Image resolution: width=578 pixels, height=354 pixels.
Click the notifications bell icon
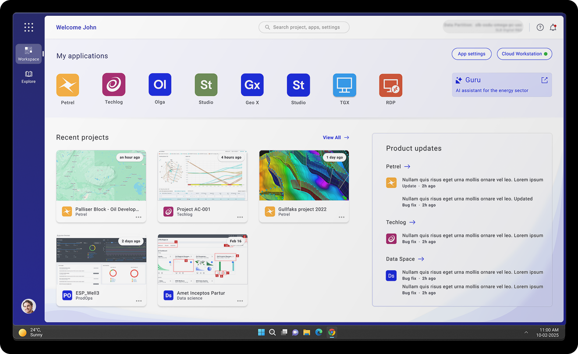553,27
